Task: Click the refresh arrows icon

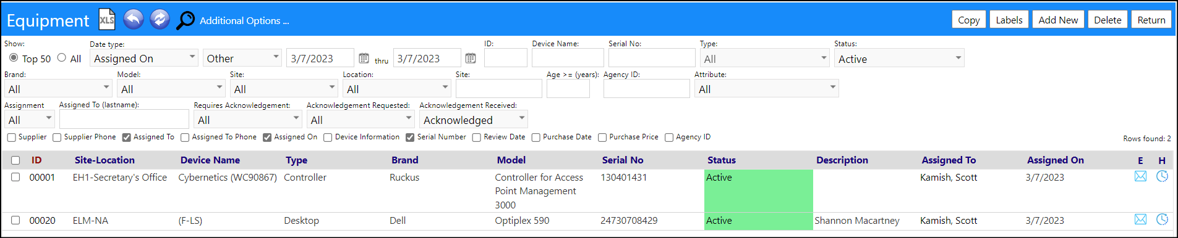Action: pyautogui.click(x=160, y=20)
